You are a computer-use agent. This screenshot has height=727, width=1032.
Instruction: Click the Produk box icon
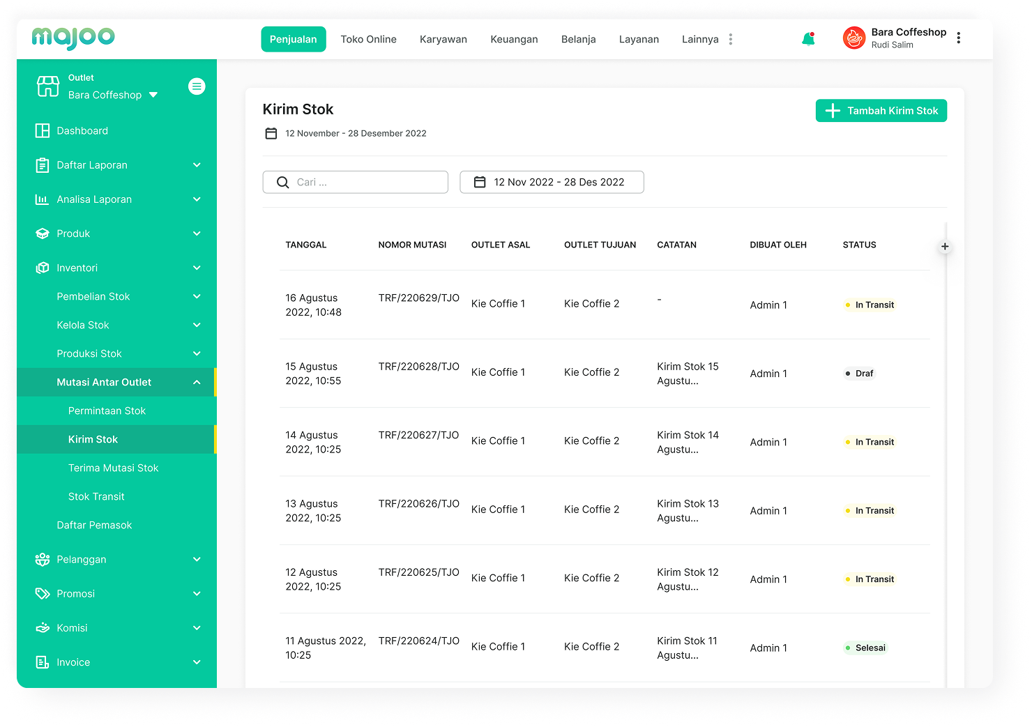pos(43,234)
